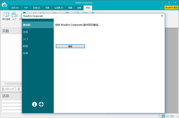
Task: Select 激活码 in the dialog sidebar
Action: coord(38,25)
